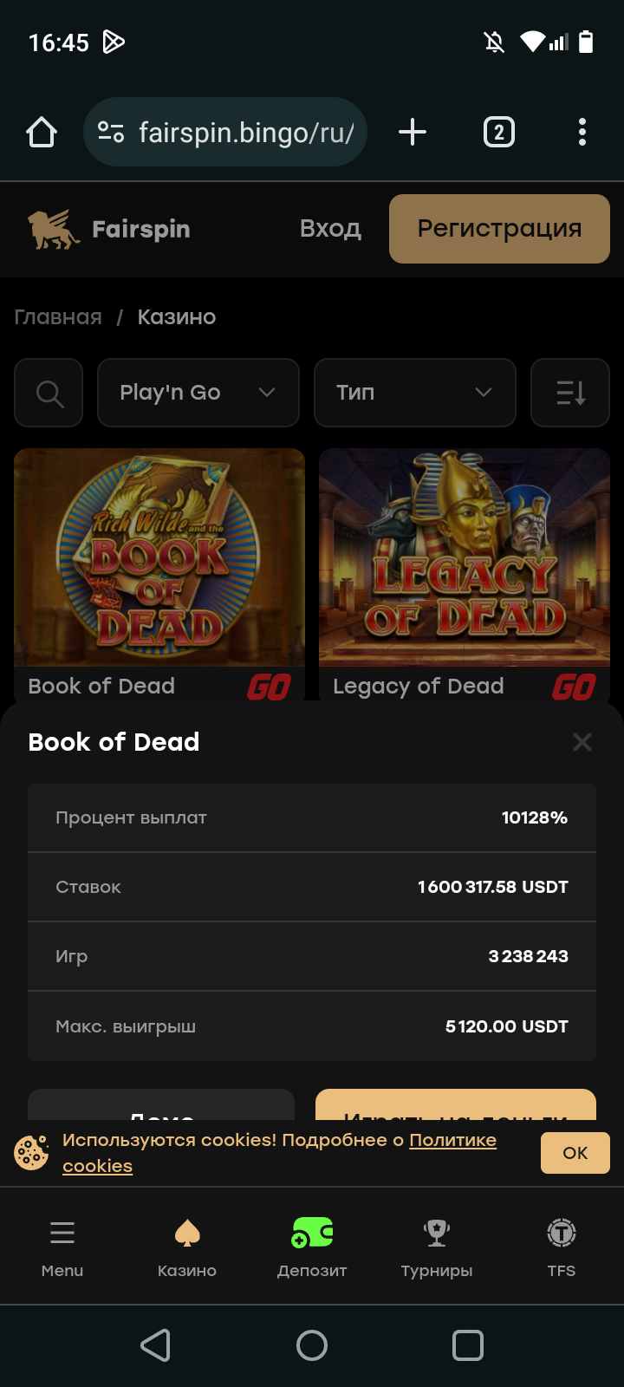Screen dimensions: 624x1387
Task: Open the hamburger Menu icon
Action: (x=62, y=1233)
